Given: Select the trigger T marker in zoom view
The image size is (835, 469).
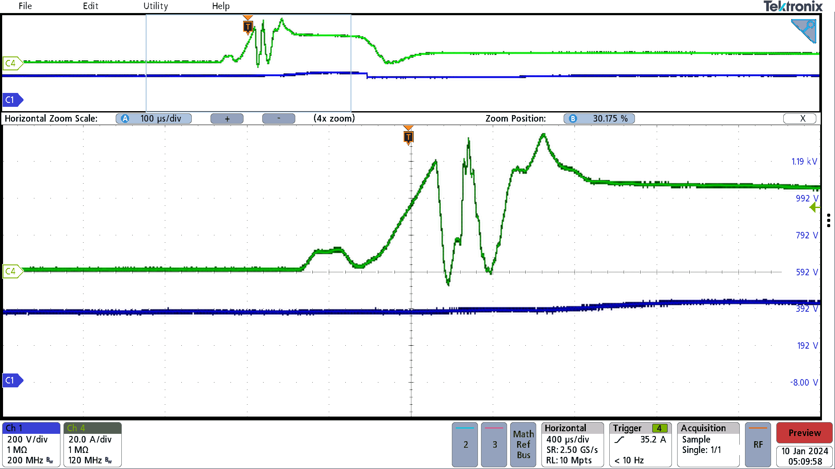Looking at the screenshot, I should (408, 137).
